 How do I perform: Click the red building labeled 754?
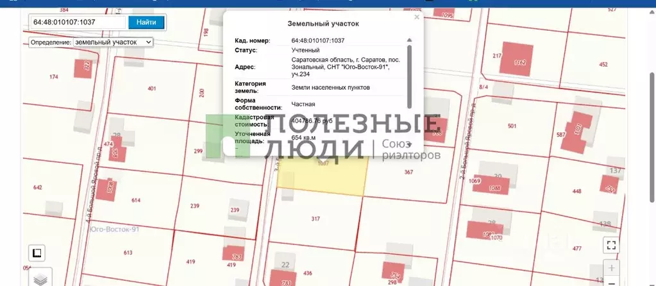click(x=393, y=271)
